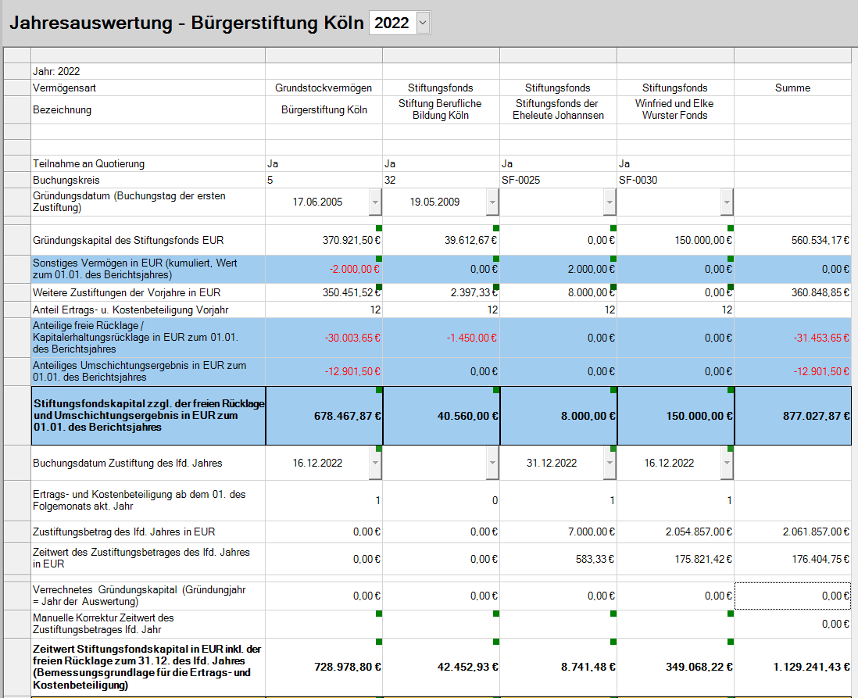Click the Summe column label

[792, 88]
